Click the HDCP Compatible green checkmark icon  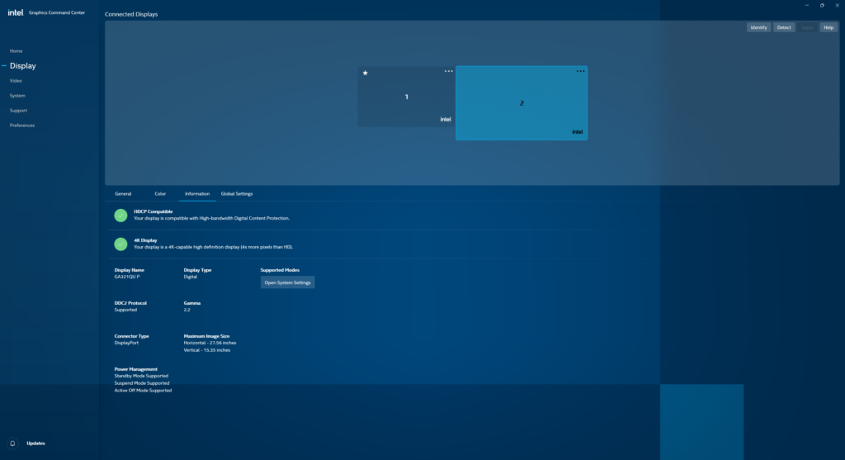point(120,216)
